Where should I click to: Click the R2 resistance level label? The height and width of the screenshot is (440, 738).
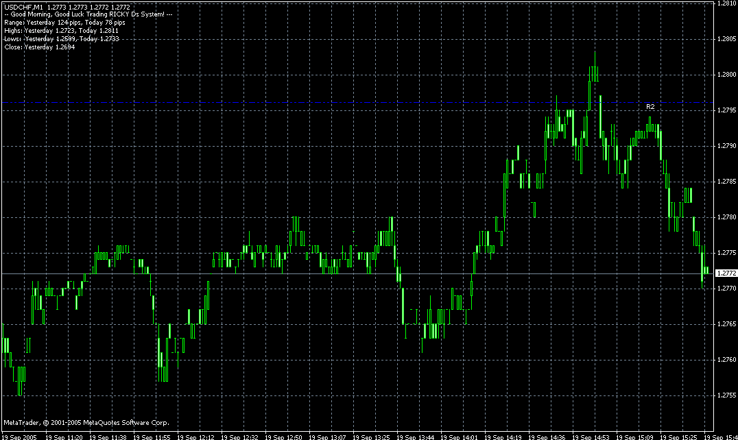[x=650, y=107]
